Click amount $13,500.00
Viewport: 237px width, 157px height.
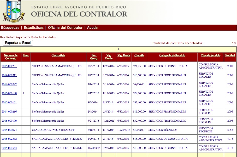point(139,75)
